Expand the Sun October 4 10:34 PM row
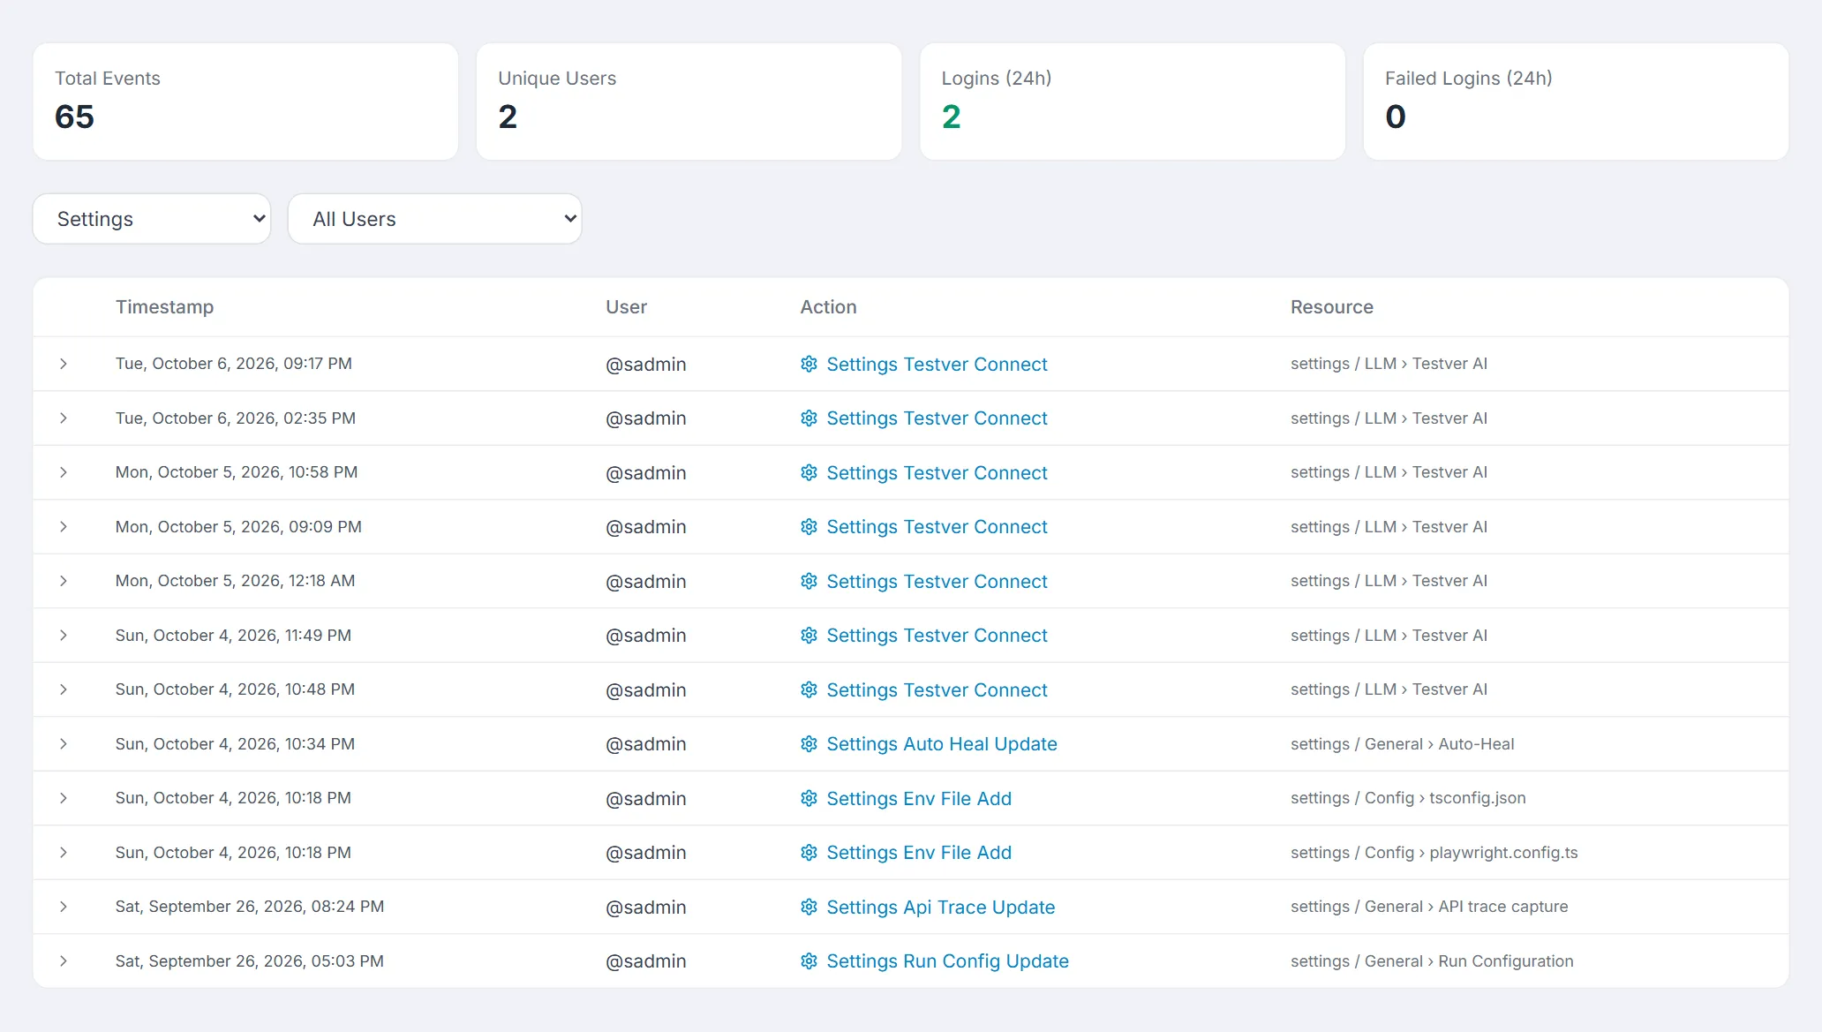 [x=64, y=744]
